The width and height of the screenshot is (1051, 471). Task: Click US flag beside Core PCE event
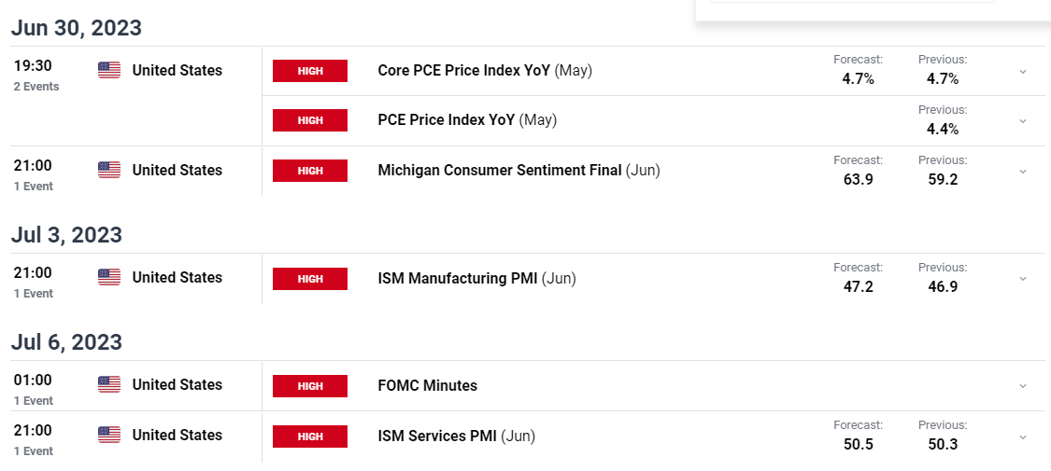click(109, 70)
